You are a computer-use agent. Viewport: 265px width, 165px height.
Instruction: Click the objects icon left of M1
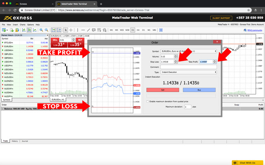105,30
